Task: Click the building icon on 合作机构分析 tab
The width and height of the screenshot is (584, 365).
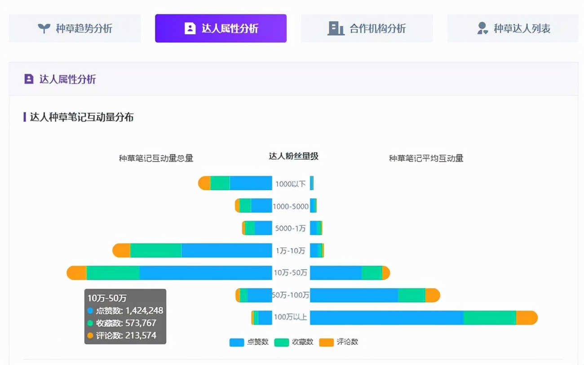Action: pyautogui.click(x=336, y=28)
